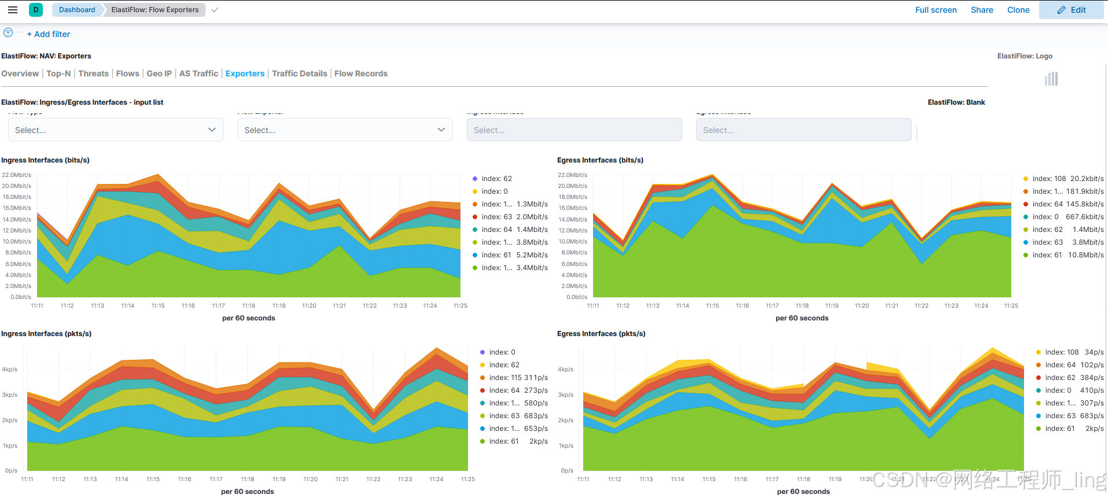Expand the first Select dropdown (flow type)
This screenshot has width=1108, height=498.
point(116,130)
